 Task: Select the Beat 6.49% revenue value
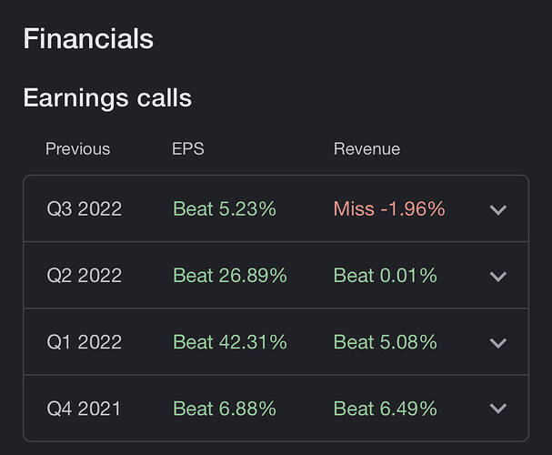[x=386, y=409]
